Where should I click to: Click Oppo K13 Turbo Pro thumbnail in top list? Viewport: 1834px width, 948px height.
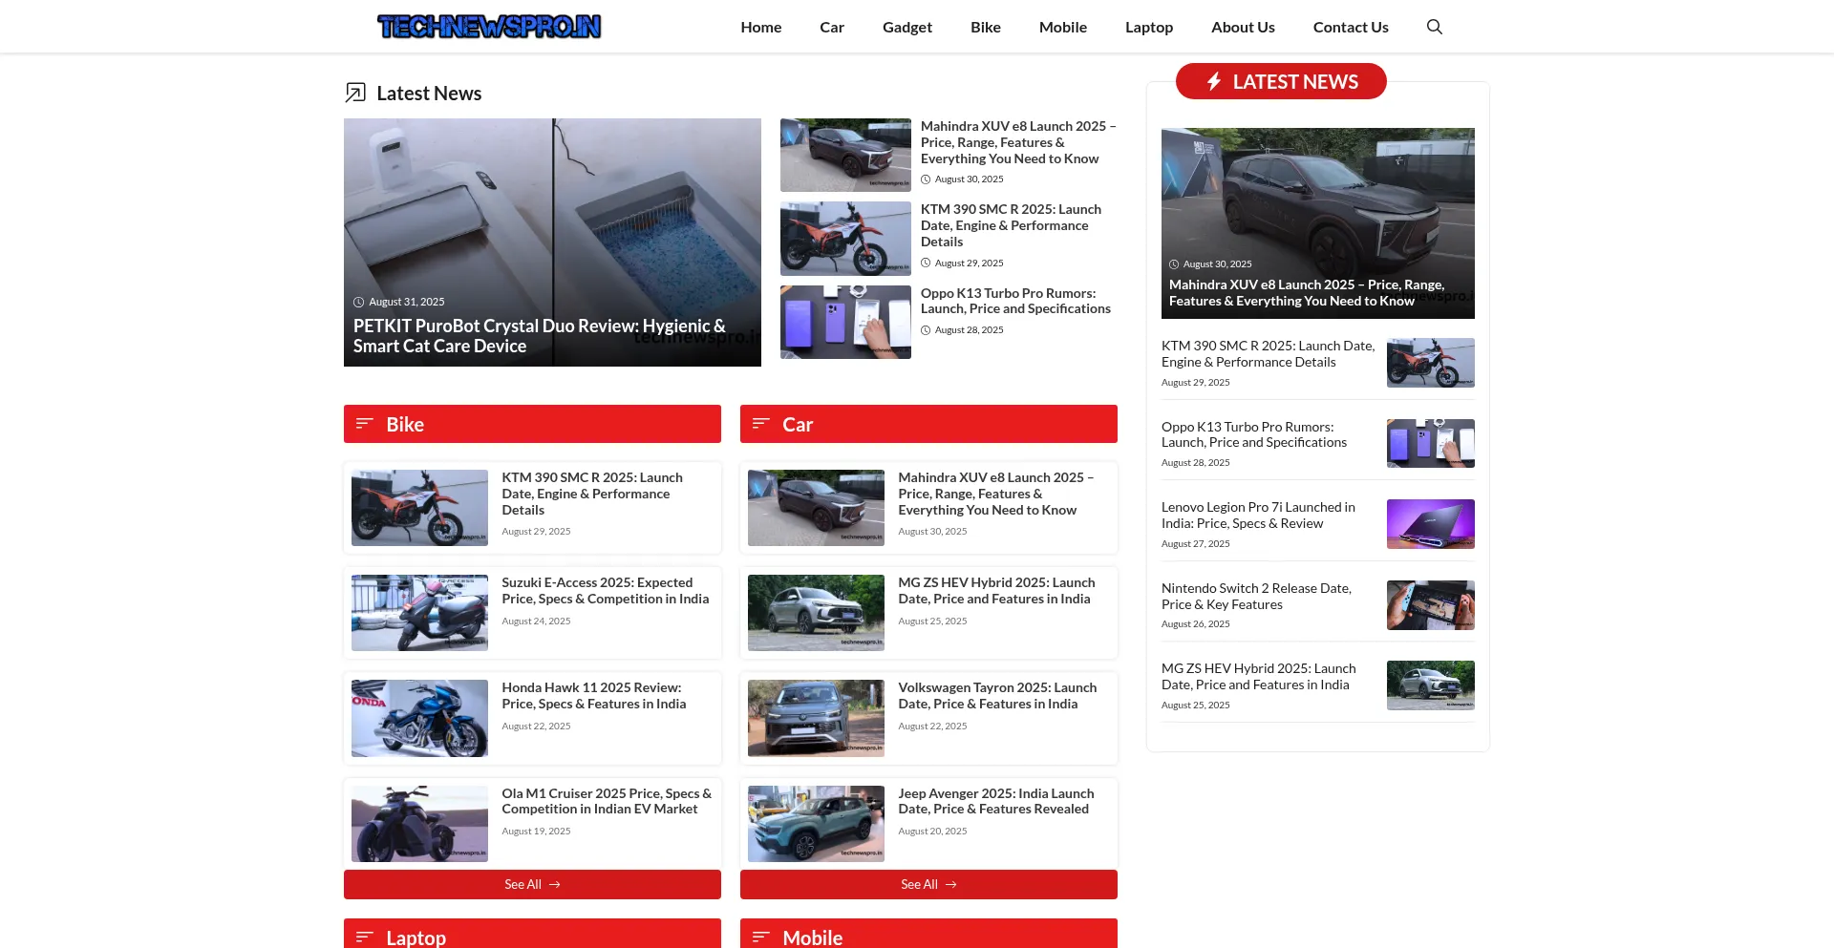845,323
